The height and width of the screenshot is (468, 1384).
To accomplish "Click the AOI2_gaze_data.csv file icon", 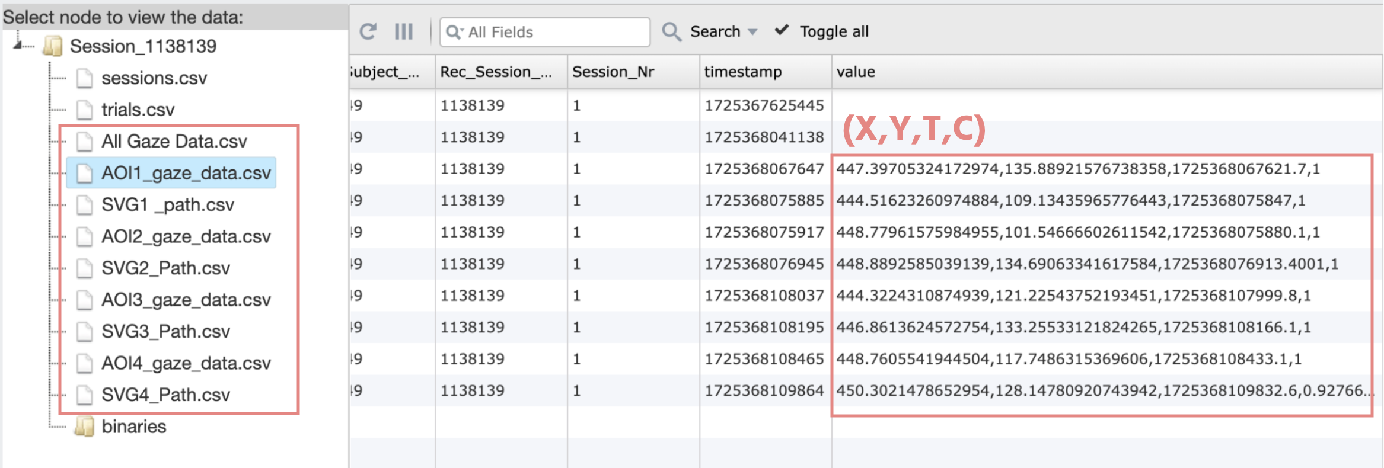I will (x=85, y=236).
